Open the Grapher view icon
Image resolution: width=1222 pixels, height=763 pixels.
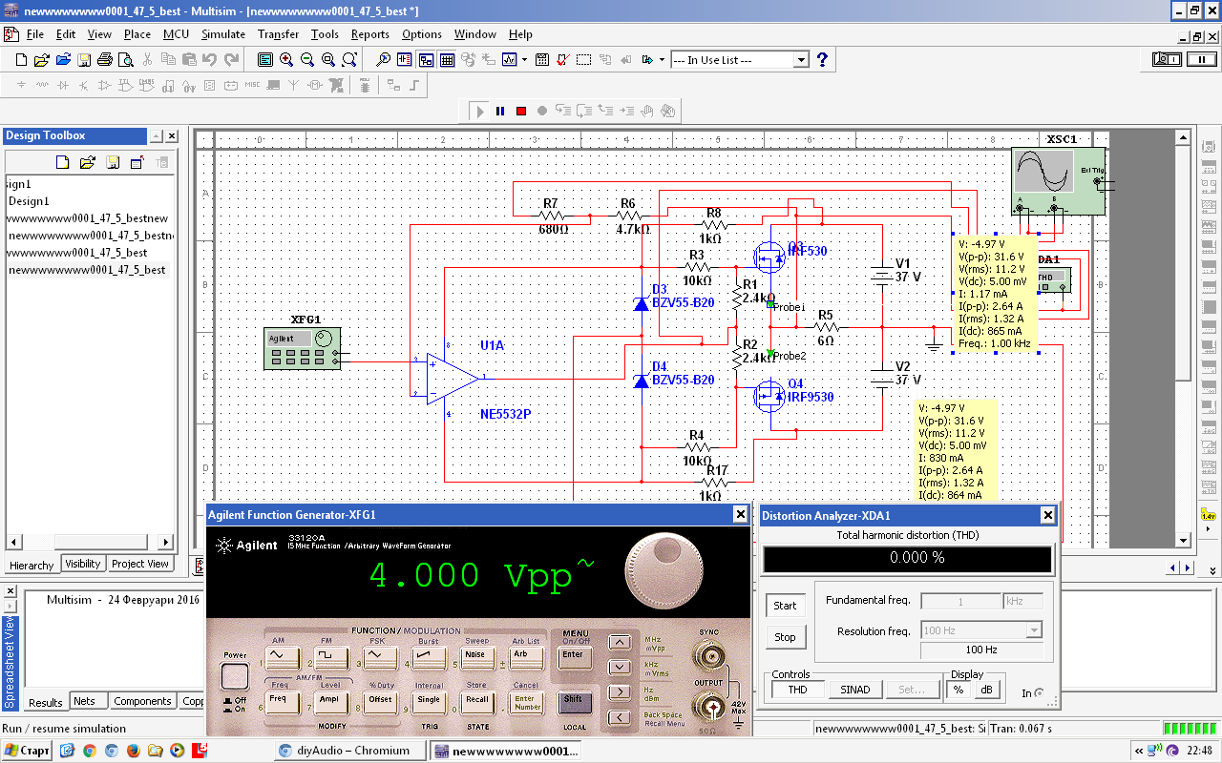tap(509, 59)
